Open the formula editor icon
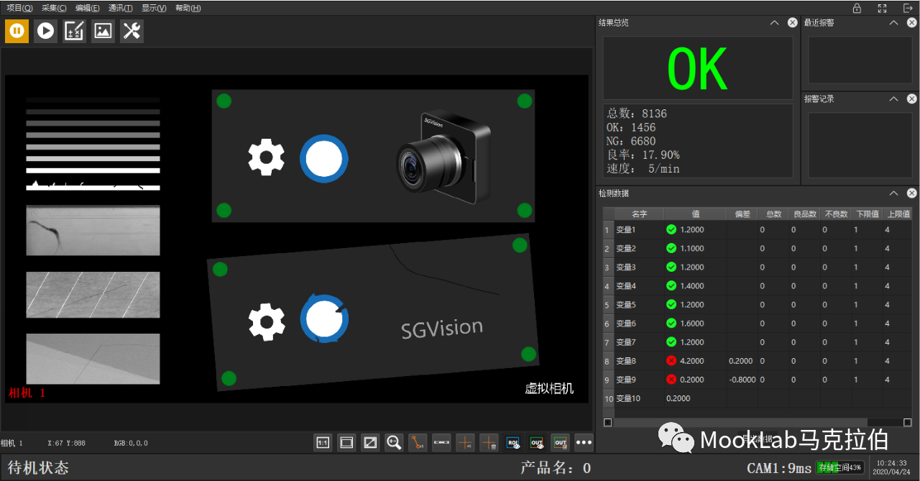This screenshot has height=481, width=920. coord(74,31)
